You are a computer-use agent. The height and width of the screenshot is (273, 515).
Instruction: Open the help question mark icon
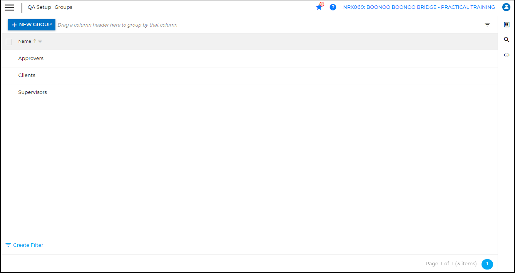pos(333,7)
